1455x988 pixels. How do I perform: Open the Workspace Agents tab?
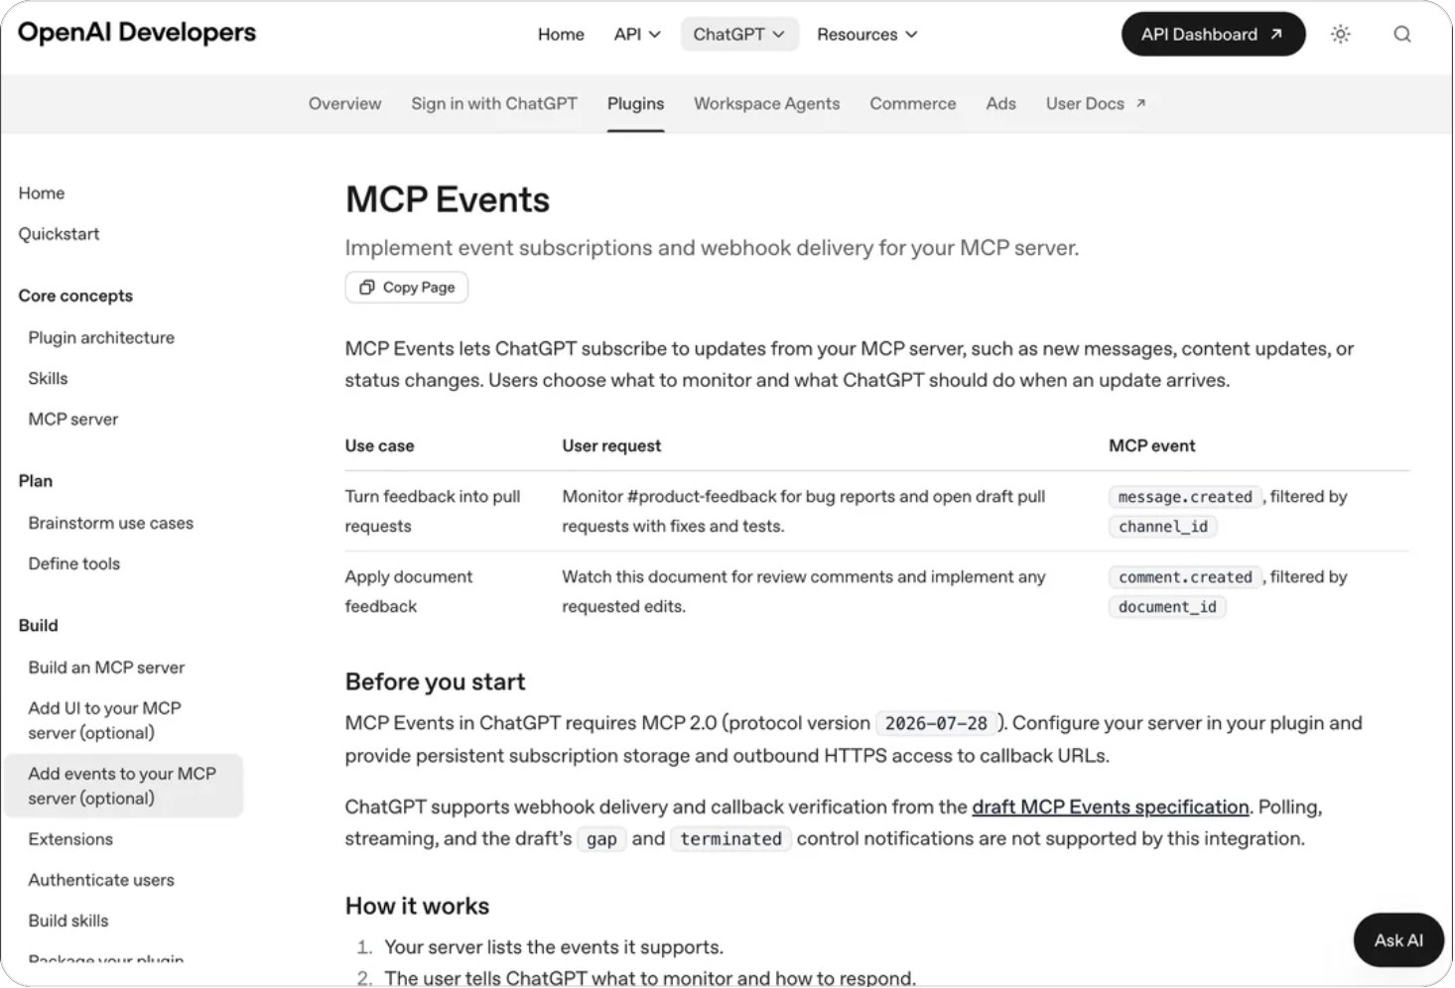[766, 103]
